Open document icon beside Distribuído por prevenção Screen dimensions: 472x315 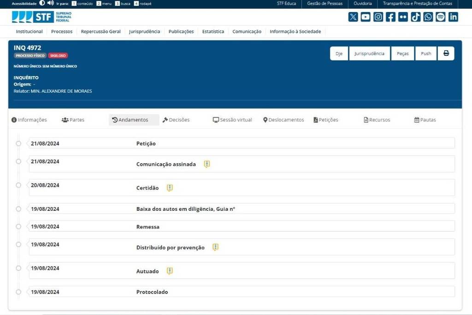(215, 247)
